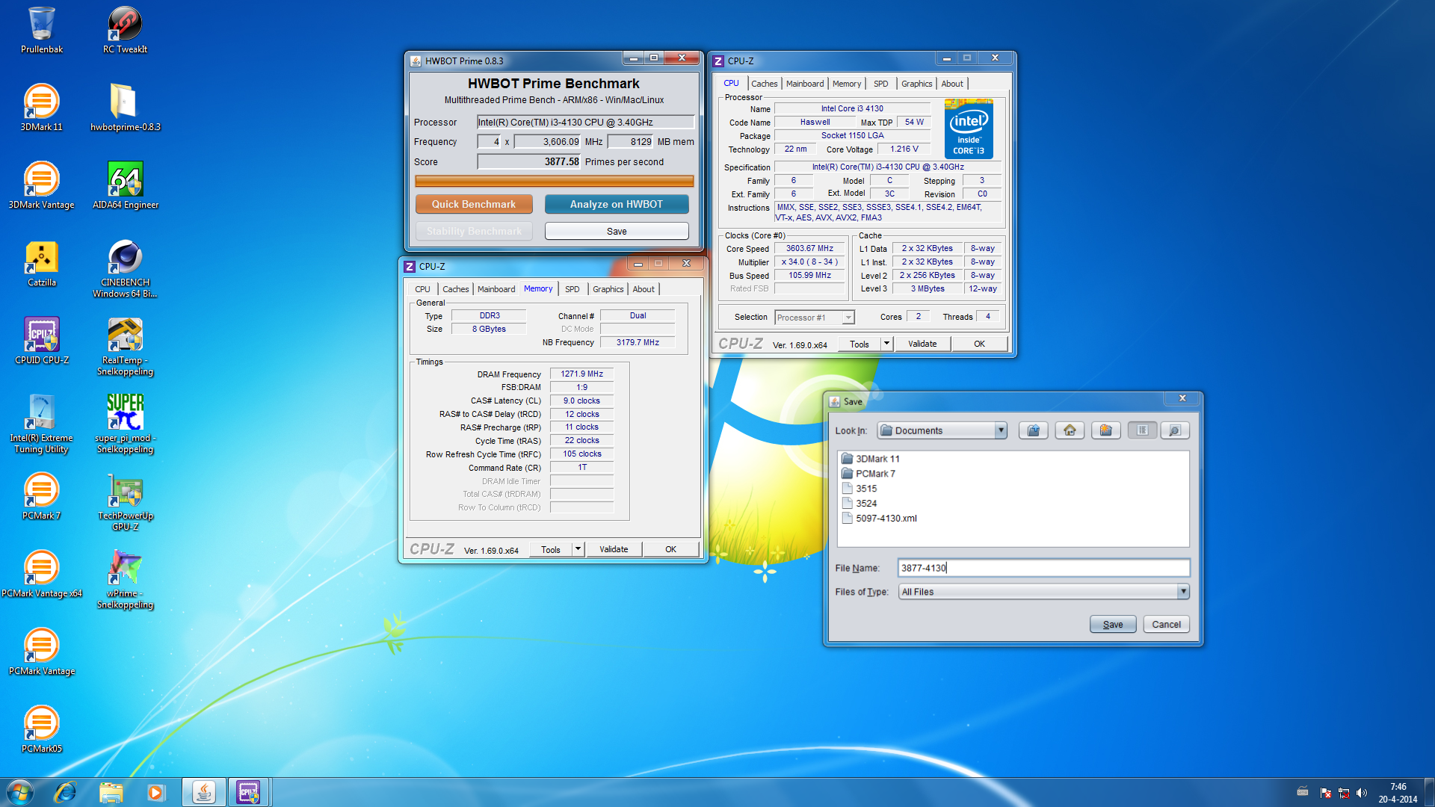
Task: Open Caches tab in the memory CPU-Z window
Action: tap(455, 289)
